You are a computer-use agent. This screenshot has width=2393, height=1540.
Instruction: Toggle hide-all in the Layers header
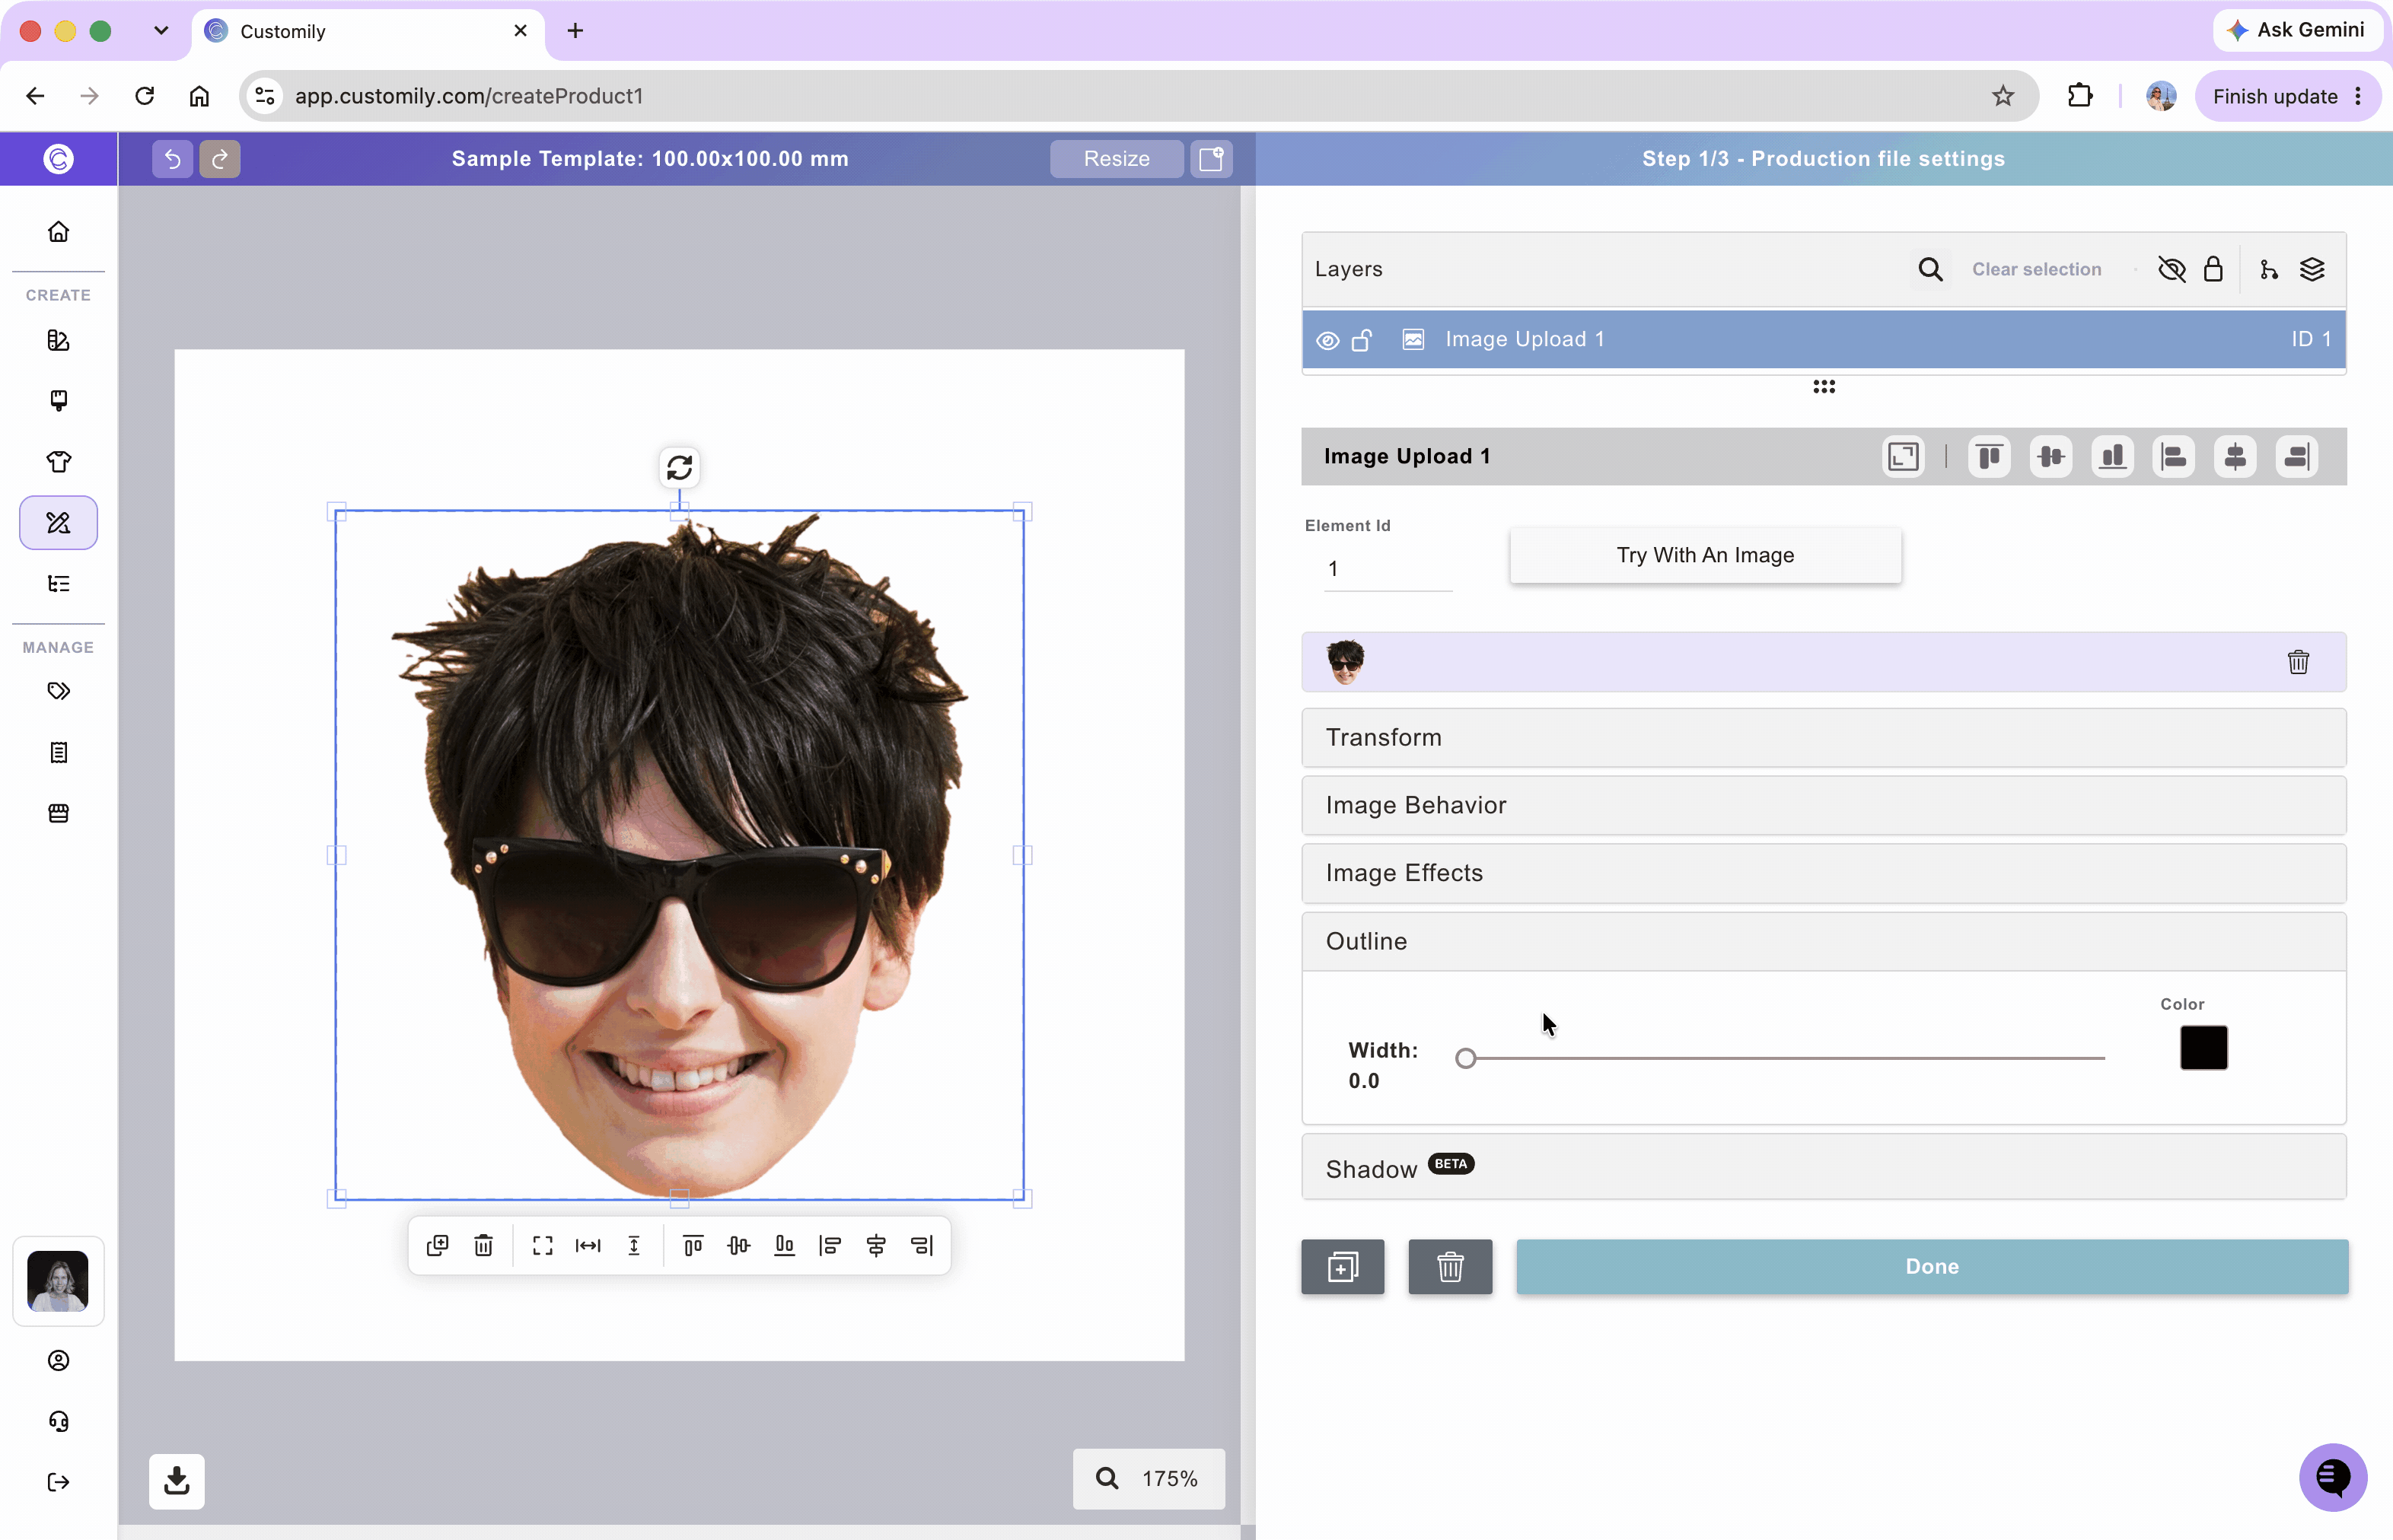2172,270
